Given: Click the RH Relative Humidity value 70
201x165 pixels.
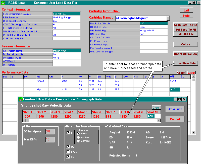Looking at the screenshot, I should [67, 35].
